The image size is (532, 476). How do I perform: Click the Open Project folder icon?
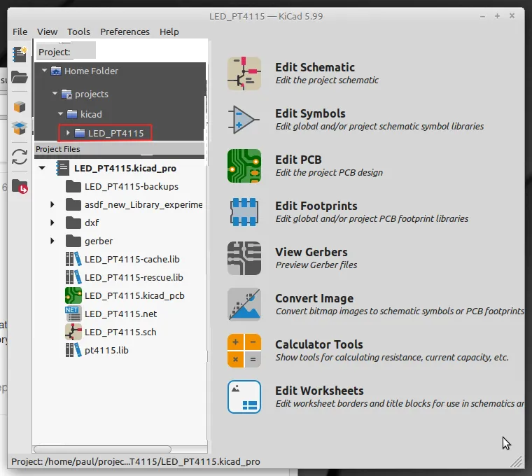(20, 77)
